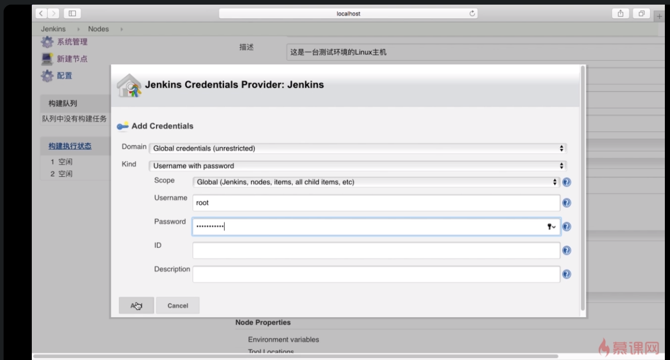This screenshot has width=670, height=360.
Task: Open help for the ID field
Action: tap(566, 251)
